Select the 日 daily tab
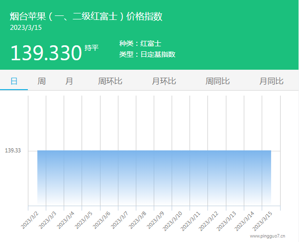Screen dimensions: 299x242 (x=14, y=81)
